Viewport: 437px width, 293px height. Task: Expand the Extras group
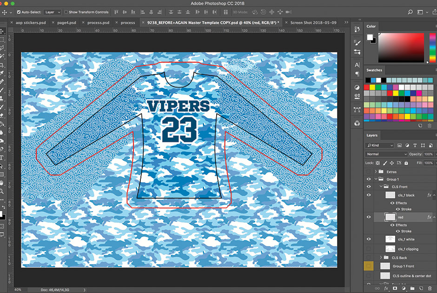pyautogui.click(x=376, y=172)
